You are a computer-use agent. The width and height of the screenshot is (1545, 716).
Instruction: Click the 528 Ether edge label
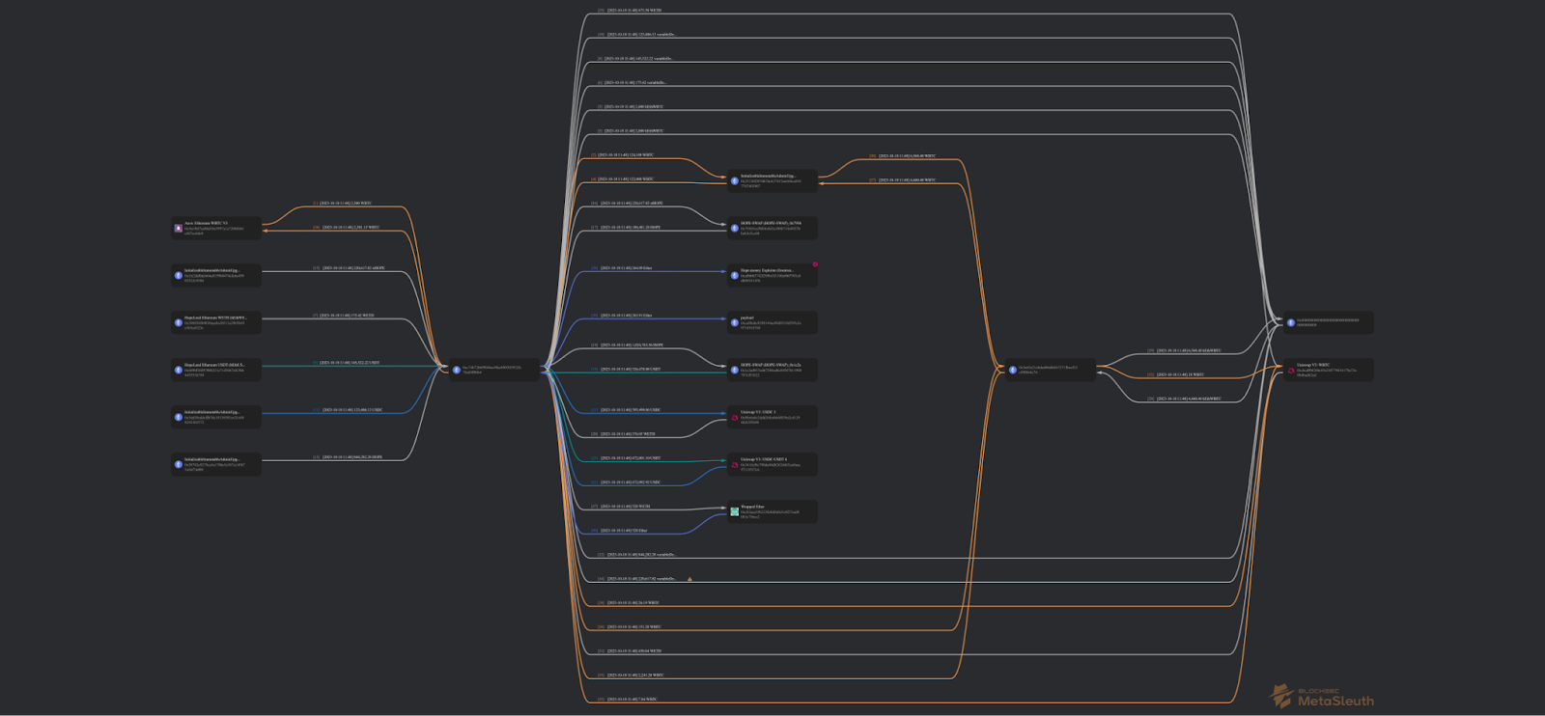[x=620, y=531]
